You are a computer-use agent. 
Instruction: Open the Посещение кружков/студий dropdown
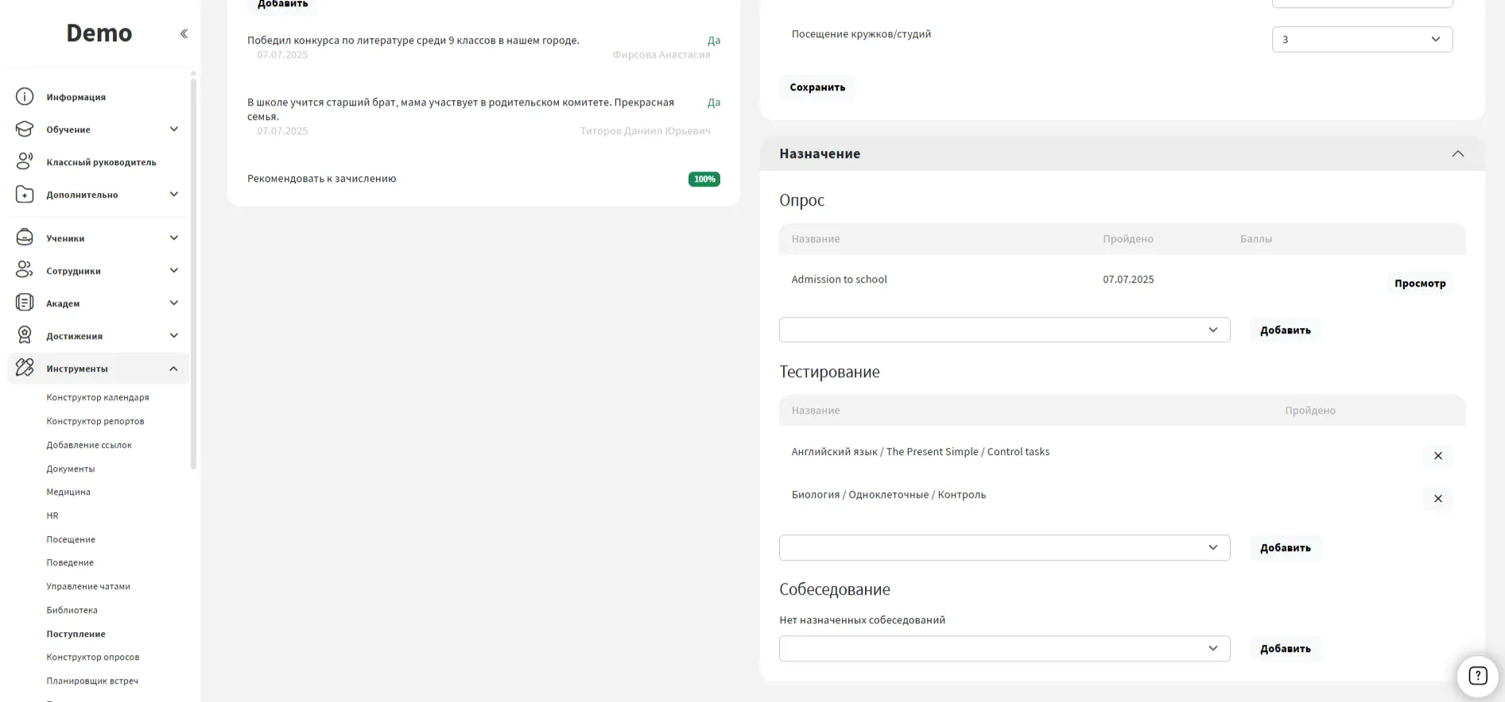(x=1362, y=40)
